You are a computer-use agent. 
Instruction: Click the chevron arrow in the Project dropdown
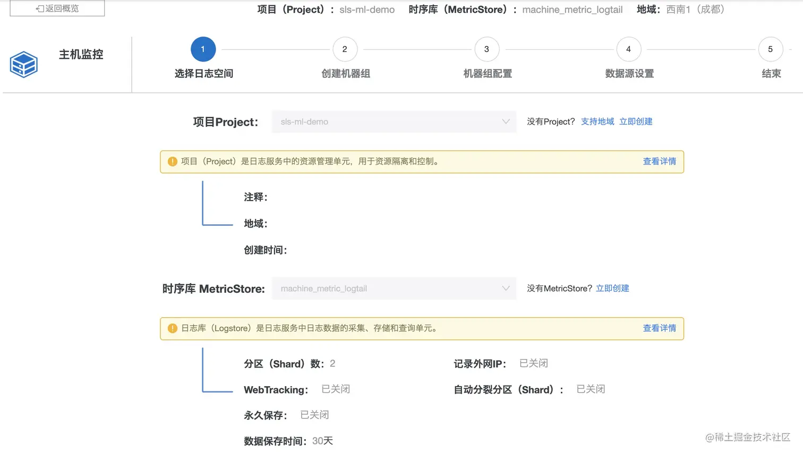click(506, 121)
